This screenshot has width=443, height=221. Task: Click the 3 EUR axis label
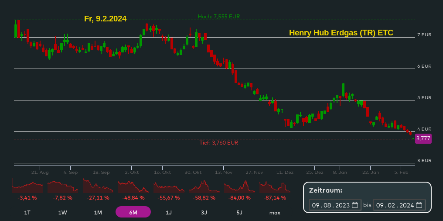click(424, 160)
